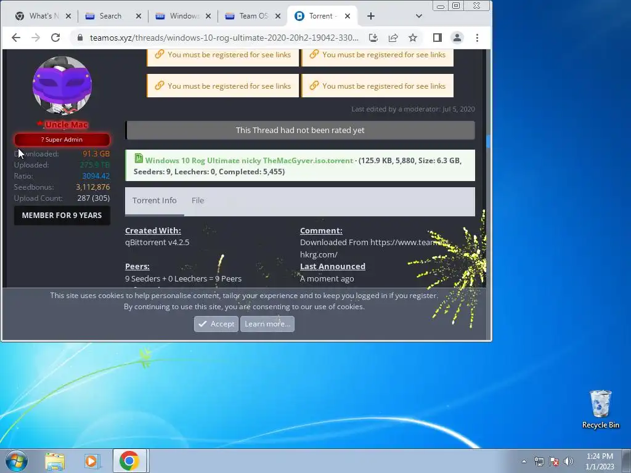
Task: Open the taskbar clock and date
Action: (600, 461)
